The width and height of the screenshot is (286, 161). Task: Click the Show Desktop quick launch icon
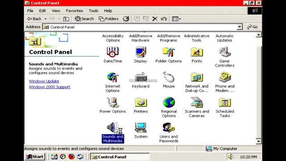pyautogui.click(x=54, y=157)
